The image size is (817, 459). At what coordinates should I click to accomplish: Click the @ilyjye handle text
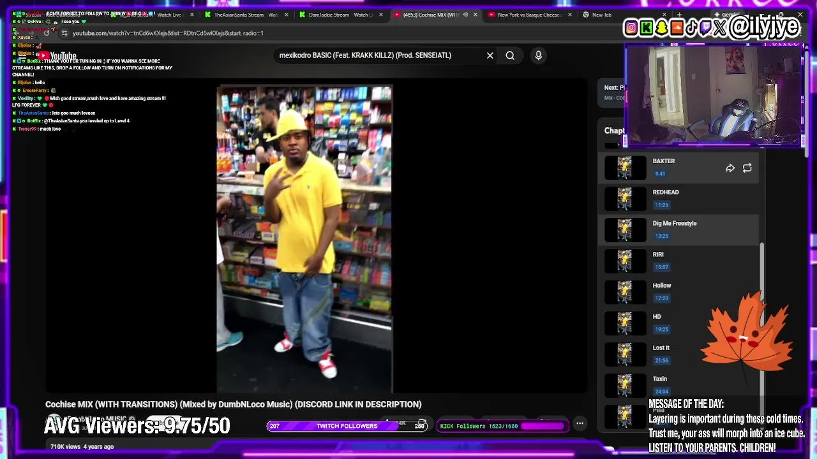tap(765, 27)
